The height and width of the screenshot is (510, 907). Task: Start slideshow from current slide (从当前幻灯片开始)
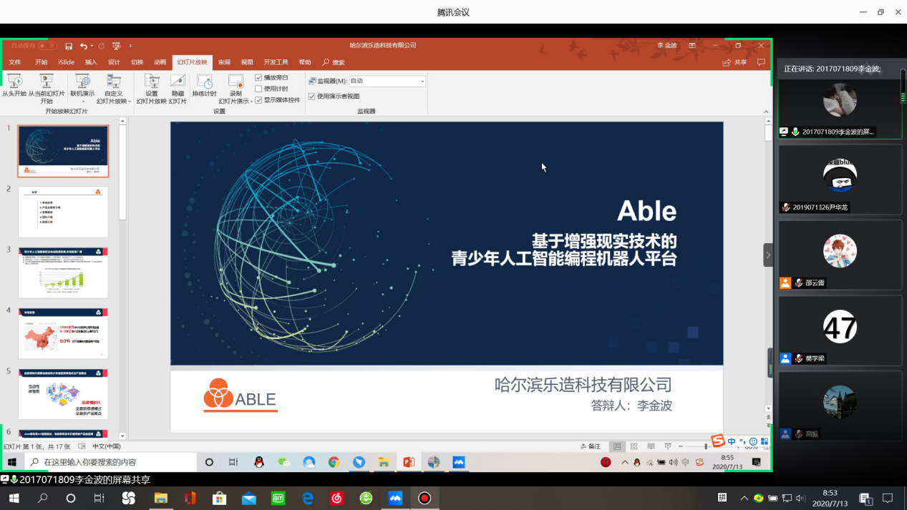point(47,82)
